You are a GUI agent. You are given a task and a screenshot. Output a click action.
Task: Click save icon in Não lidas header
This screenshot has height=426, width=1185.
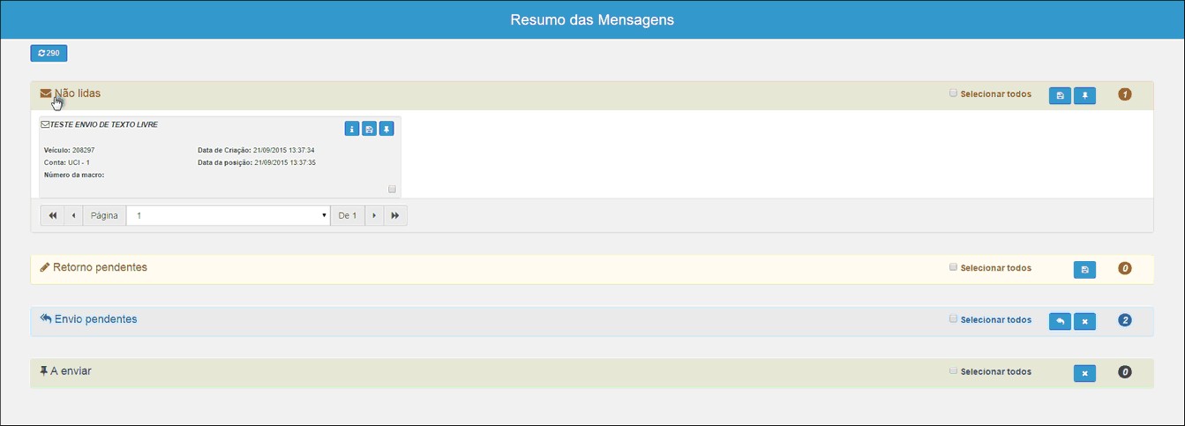click(1061, 95)
